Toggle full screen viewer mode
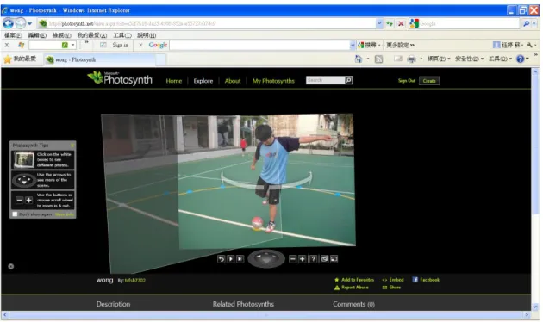The height and width of the screenshot is (322, 543). 334,258
